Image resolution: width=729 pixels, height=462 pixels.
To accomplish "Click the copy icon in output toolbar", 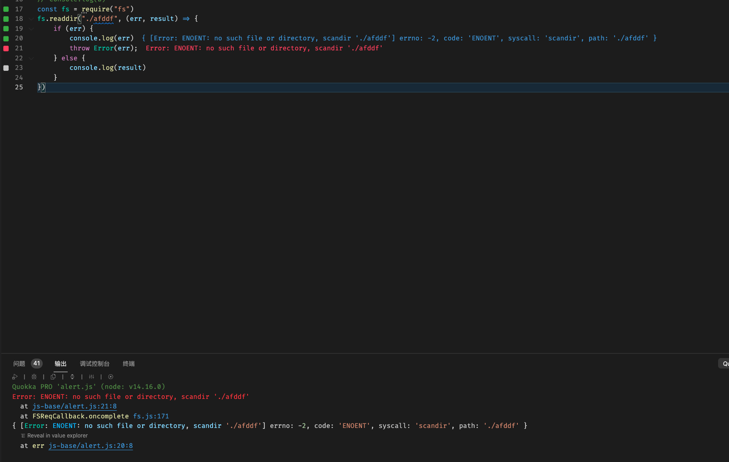I will 53,377.
